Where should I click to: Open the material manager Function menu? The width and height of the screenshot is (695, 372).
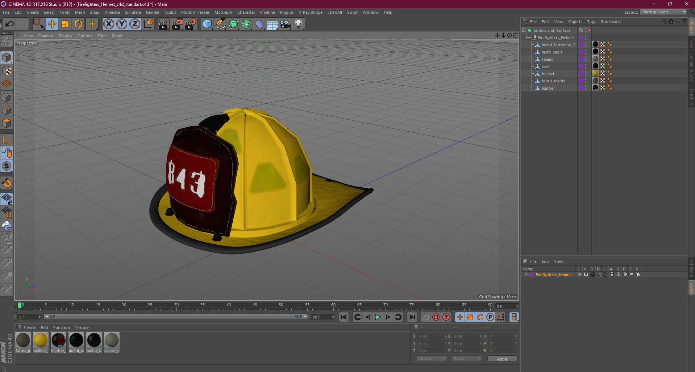pyautogui.click(x=62, y=328)
